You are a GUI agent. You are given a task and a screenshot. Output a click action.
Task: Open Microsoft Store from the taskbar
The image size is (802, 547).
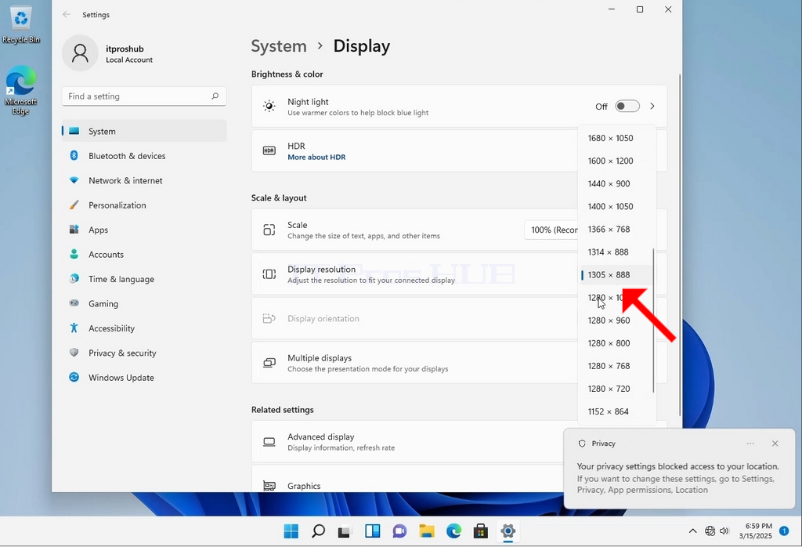tap(481, 531)
